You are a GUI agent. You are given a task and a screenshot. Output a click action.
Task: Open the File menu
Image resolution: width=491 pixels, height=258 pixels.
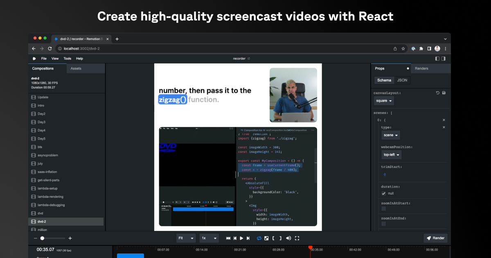pyautogui.click(x=44, y=59)
